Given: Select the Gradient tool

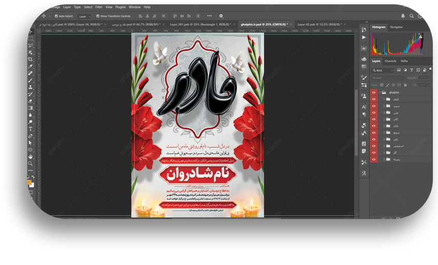Looking at the screenshot, I should coord(31,108).
